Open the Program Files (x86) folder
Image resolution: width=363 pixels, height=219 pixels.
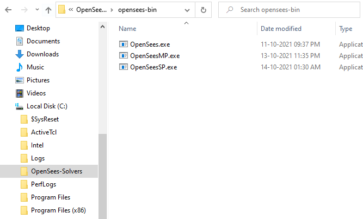(x=58, y=210)
